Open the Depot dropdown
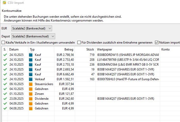 pos(33,36)
